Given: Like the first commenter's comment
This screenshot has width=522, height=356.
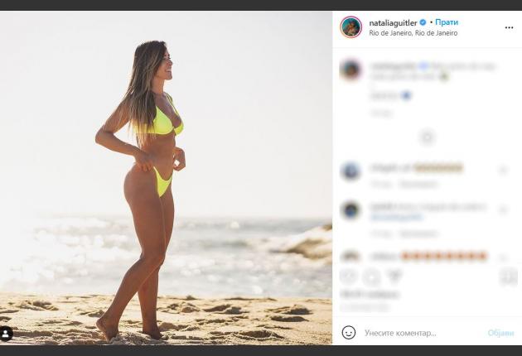Looking at the screenshot, I should (x=503, y=170).
